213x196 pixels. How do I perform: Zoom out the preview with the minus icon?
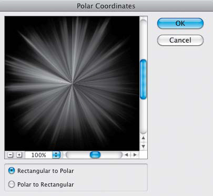click(x=11, y=155)
